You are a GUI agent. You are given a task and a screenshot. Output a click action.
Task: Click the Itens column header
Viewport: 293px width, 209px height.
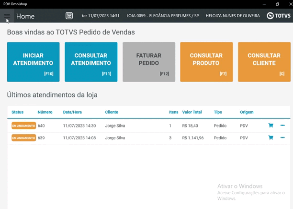pyautogui.click(x=174, y=112)
